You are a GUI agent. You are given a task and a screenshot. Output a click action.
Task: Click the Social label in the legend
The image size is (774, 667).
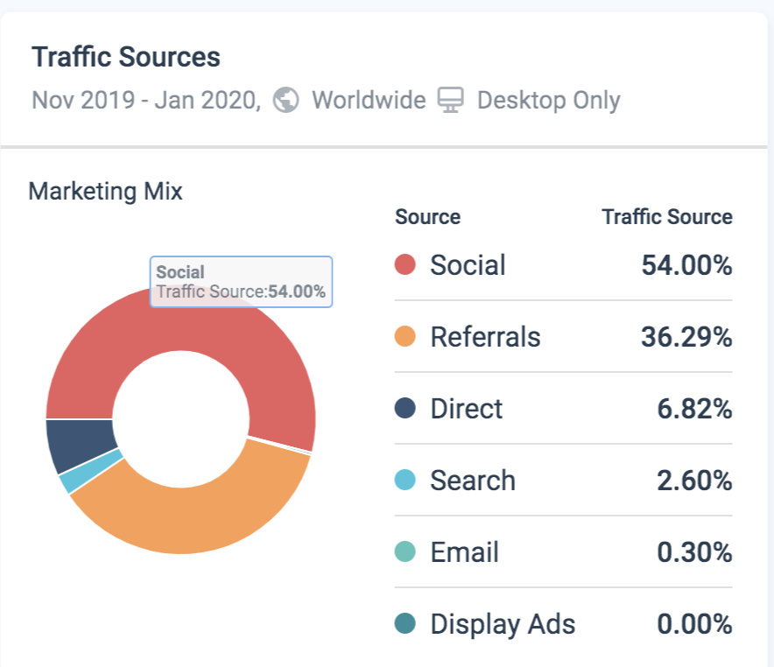coord(468,265)
